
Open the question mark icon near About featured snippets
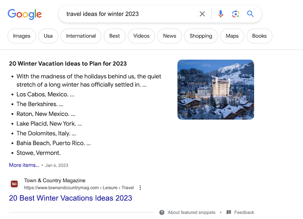pyautogui.click(x=162, y=212)
